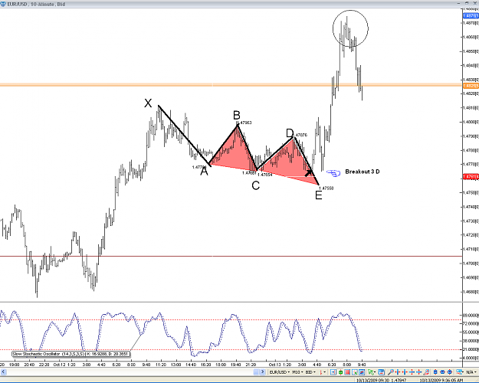Screen dimensions: 479x383
Task: Click the blue current price label 1.4875
Action: pyautogui.click(x=471, y=15)
